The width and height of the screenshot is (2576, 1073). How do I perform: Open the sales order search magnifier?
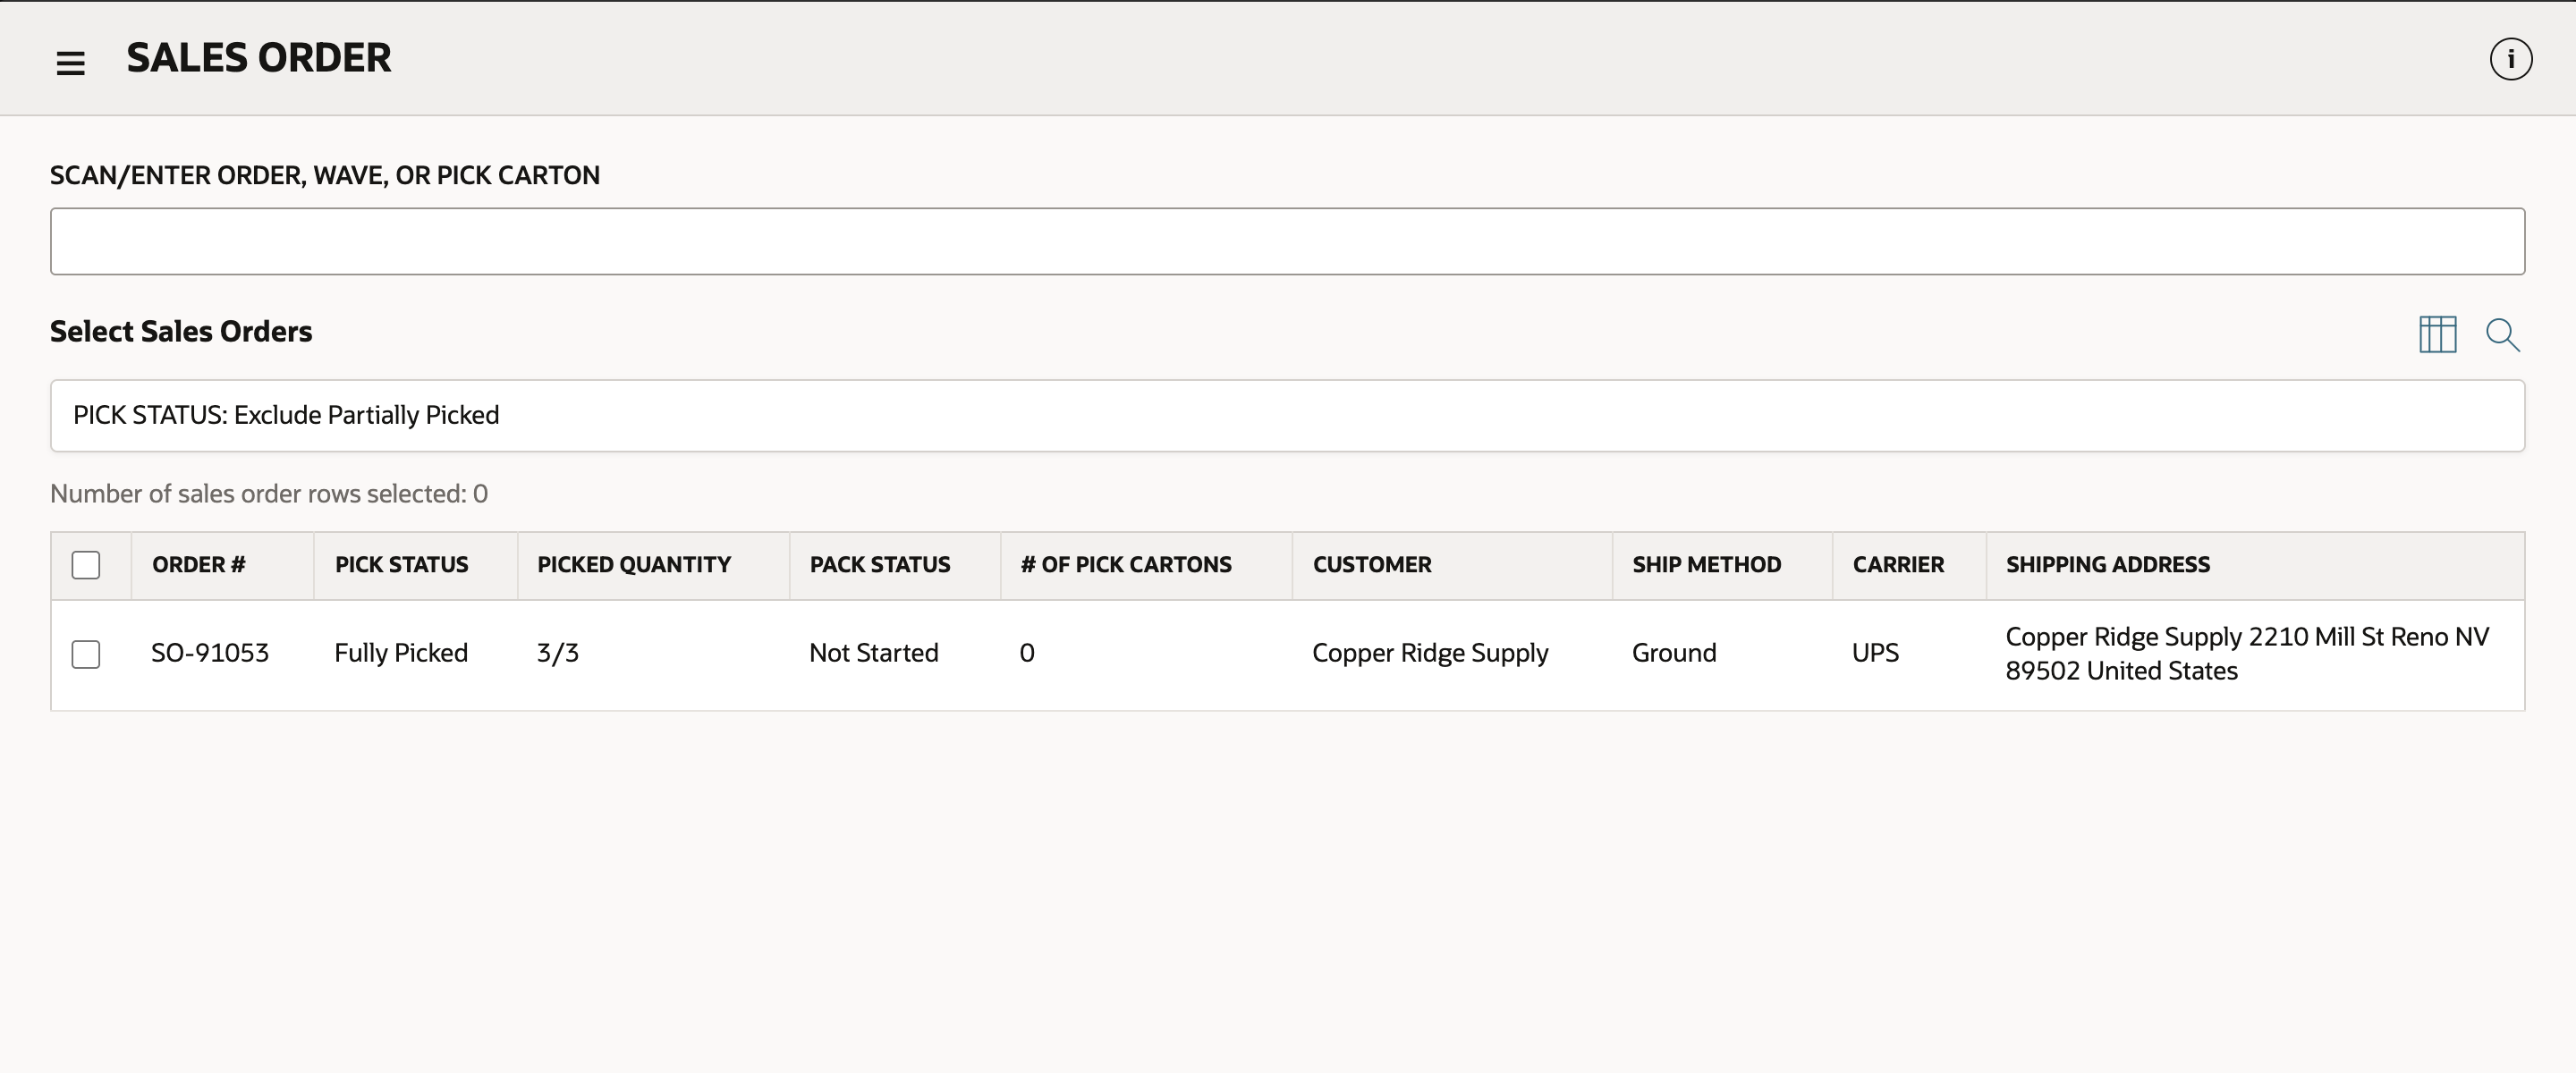click(2502, 334)
